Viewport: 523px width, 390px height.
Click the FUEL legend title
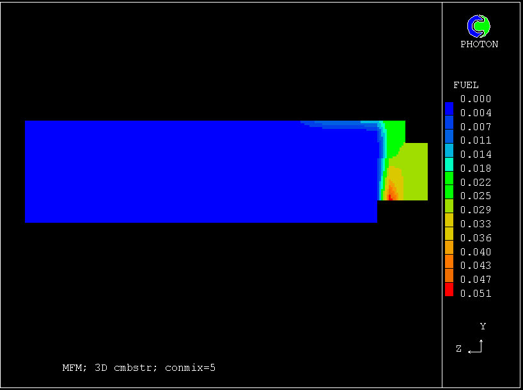pyautogui.click(x=465, y=85)
